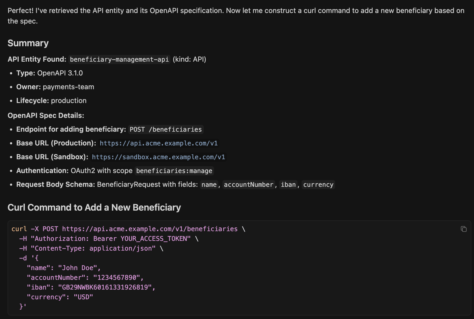Screen dimensions: 474x319
Task: Select the Summary heading
Action: click(x=28, y=43)
